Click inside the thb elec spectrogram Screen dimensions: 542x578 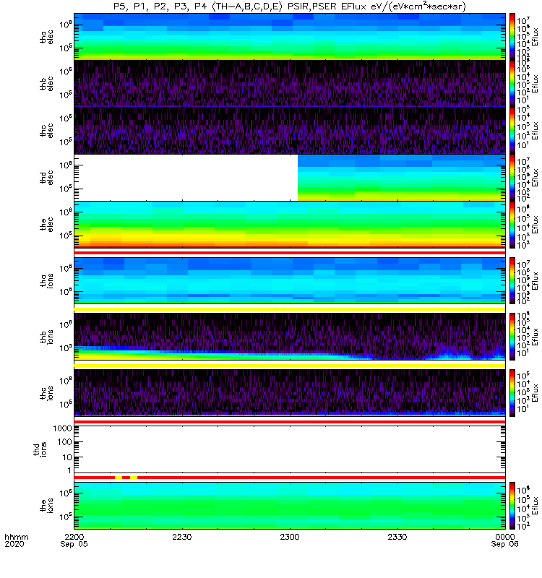tap(290, 83)
